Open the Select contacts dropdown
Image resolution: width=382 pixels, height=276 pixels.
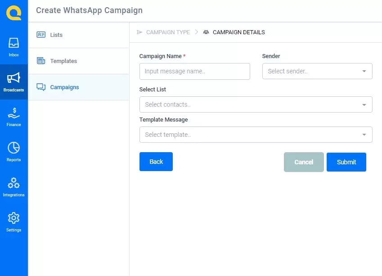pos(256,104)
